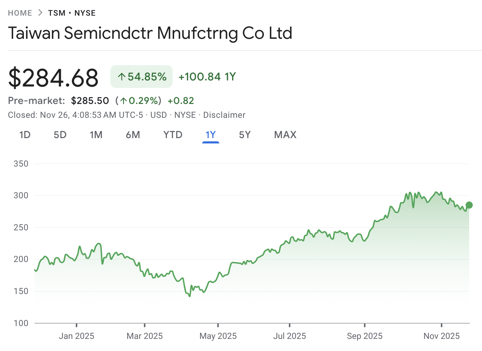This screenshot has width=482, height=351.
Task: Click the green up arrow in the 54.85% badge
Action: [121, 76]
